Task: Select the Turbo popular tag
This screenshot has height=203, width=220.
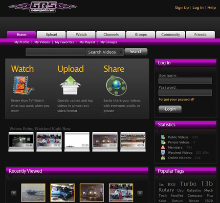Action: tap(188, 183)
